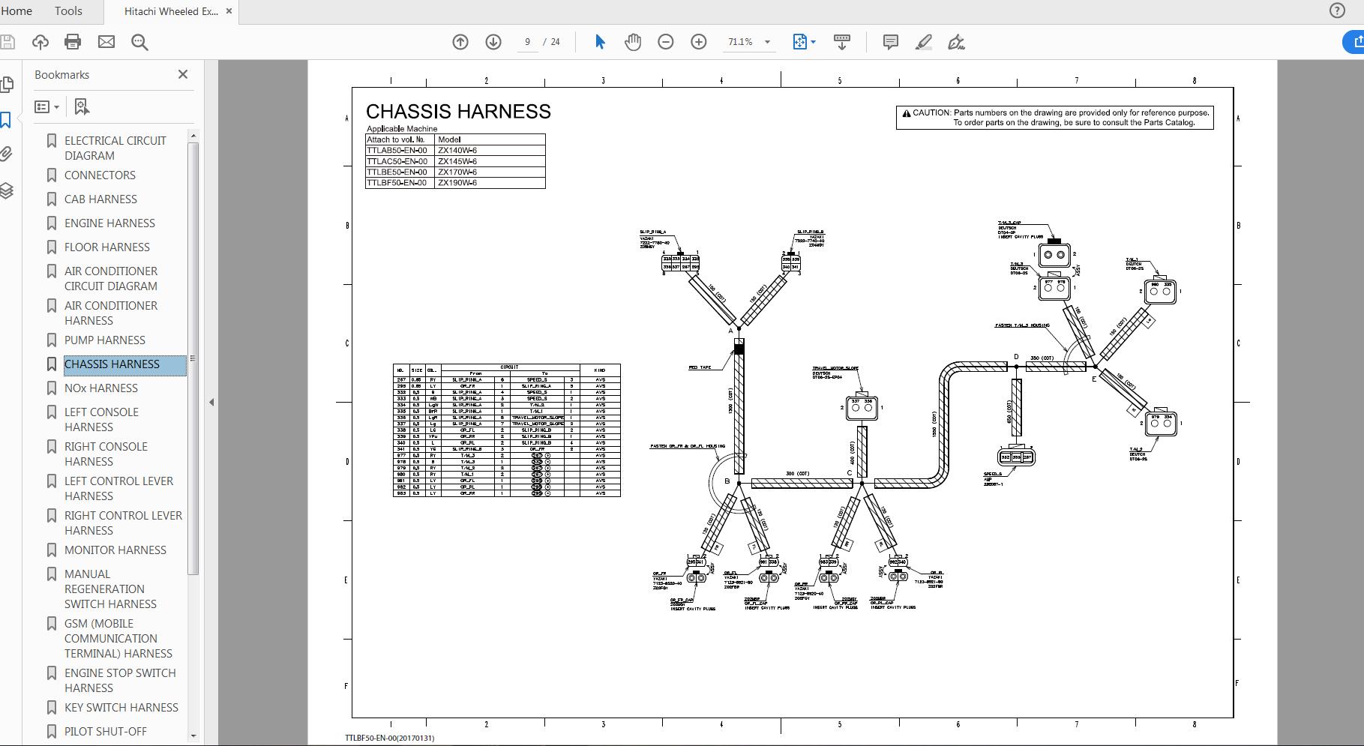
Task: Click bookmarks scrollbar up arrow
Action: [x=193, y=136]
